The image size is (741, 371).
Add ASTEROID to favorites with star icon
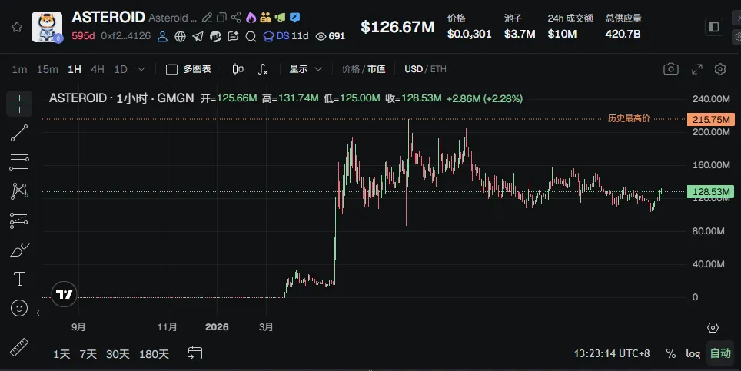point(17,27)
